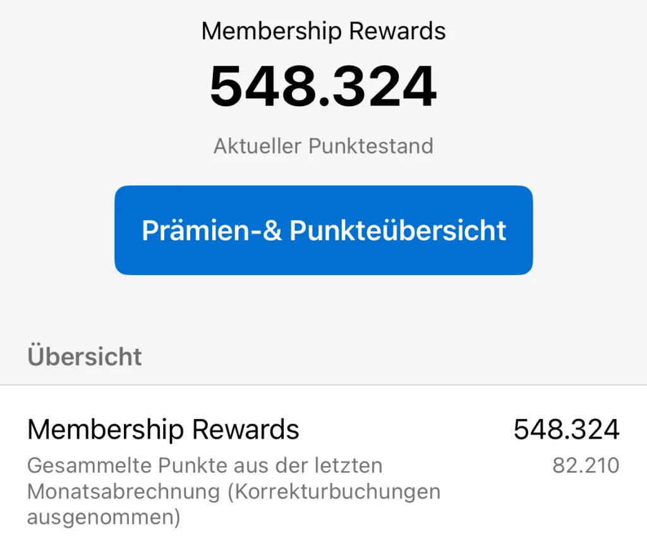This screenshot has height=543, width=647.
Task: Tap the 82.210 collected points value
Action: (x=586, y=465)
